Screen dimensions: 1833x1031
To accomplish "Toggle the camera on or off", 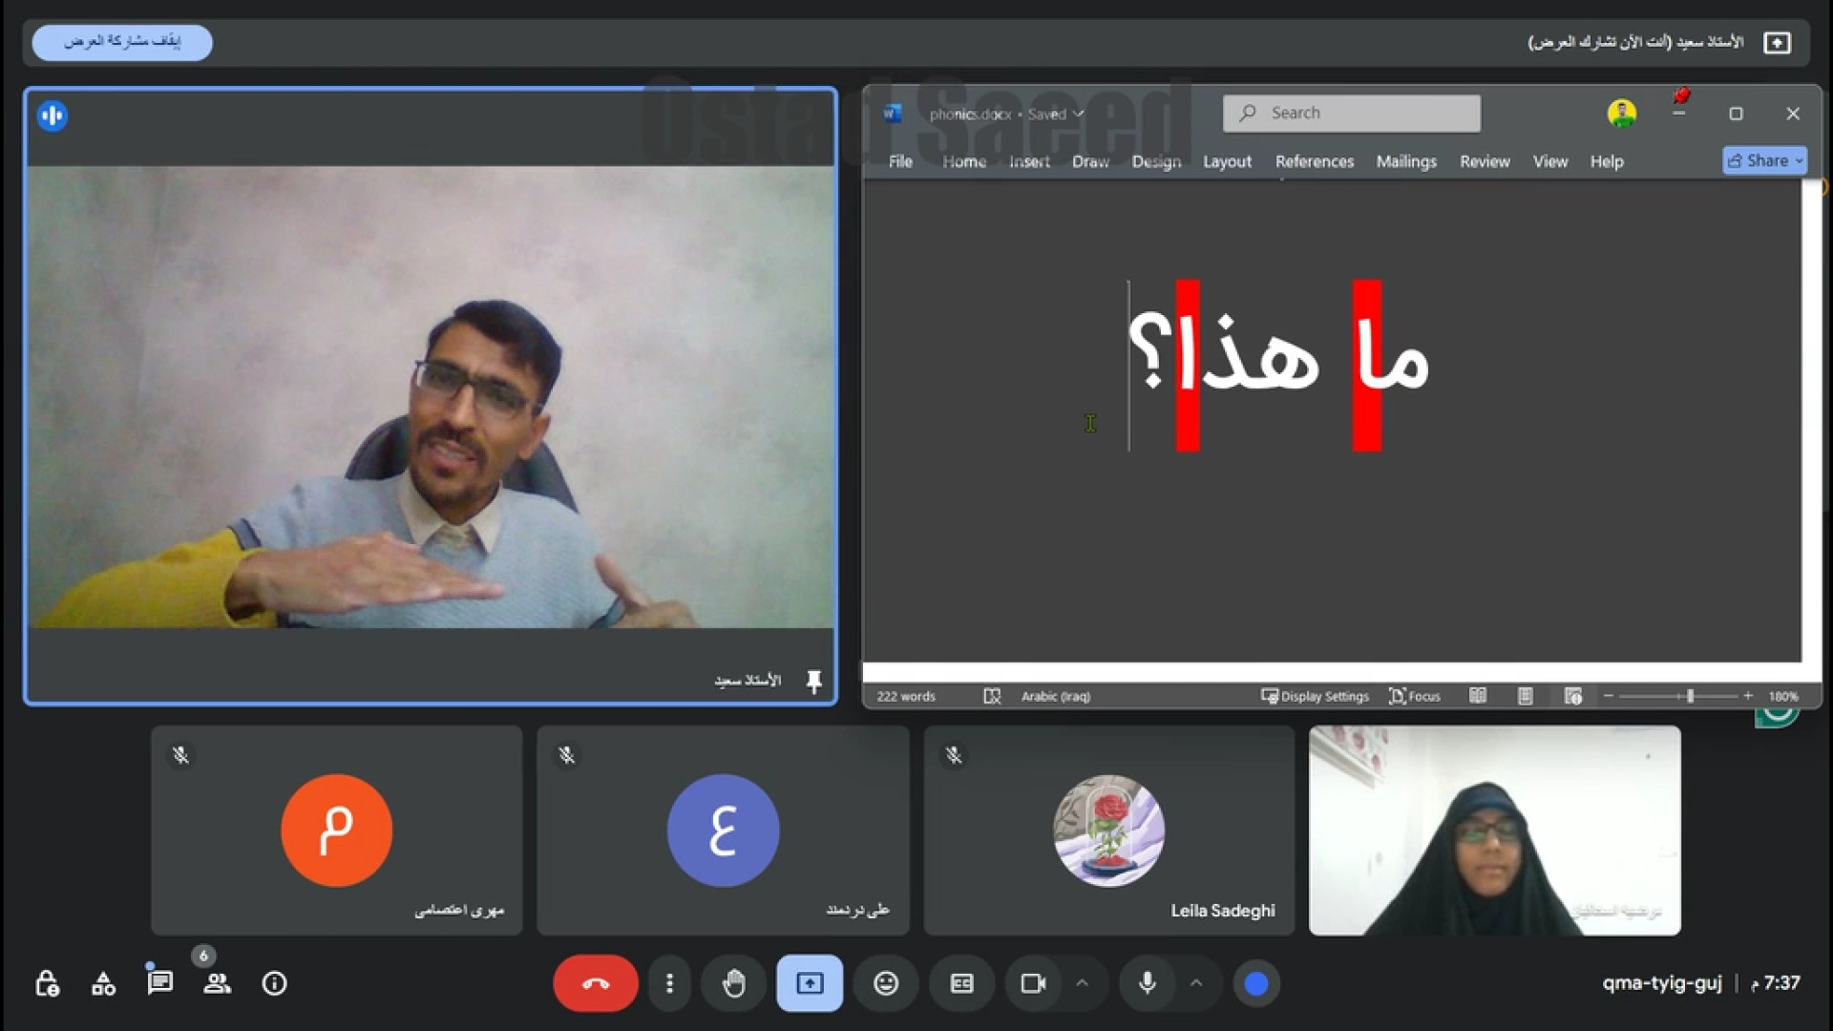I will 1033,983.
